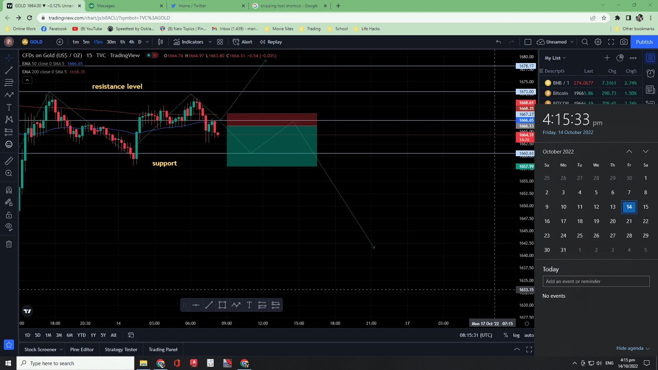Toggle lock all drawing tools

(x=9, y=215)
